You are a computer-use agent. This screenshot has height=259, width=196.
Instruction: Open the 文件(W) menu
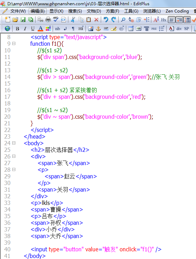18,11
